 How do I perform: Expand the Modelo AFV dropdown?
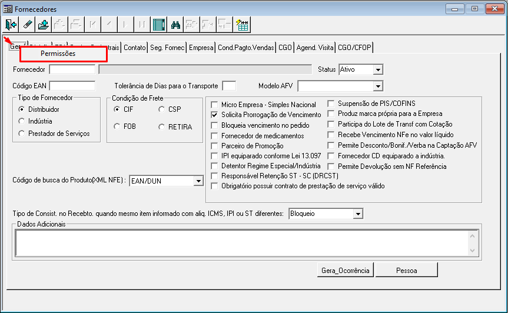pyautogui.click(x=378, y=86)
